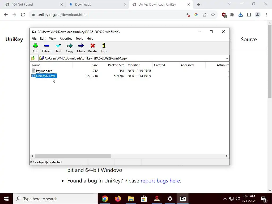Toggle Chrome side panel icon

coord(249,15)
